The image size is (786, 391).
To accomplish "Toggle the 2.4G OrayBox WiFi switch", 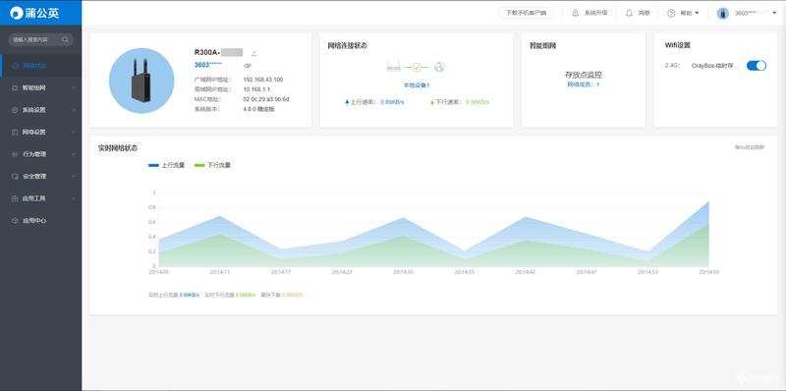I will point(757,66).
